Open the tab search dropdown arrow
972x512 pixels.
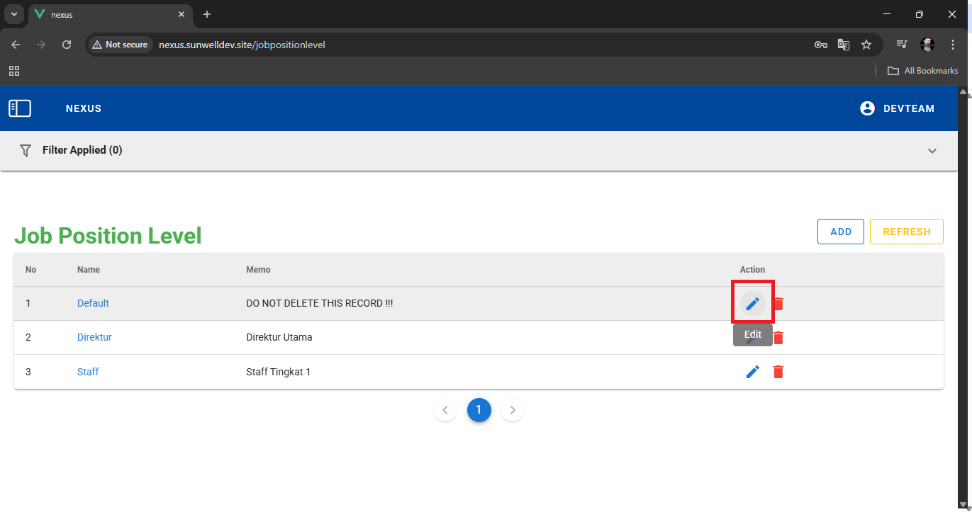13,14
